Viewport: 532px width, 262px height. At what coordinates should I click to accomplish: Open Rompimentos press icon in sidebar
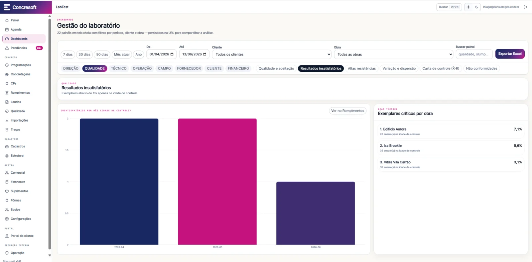click(x=7, y=93)
